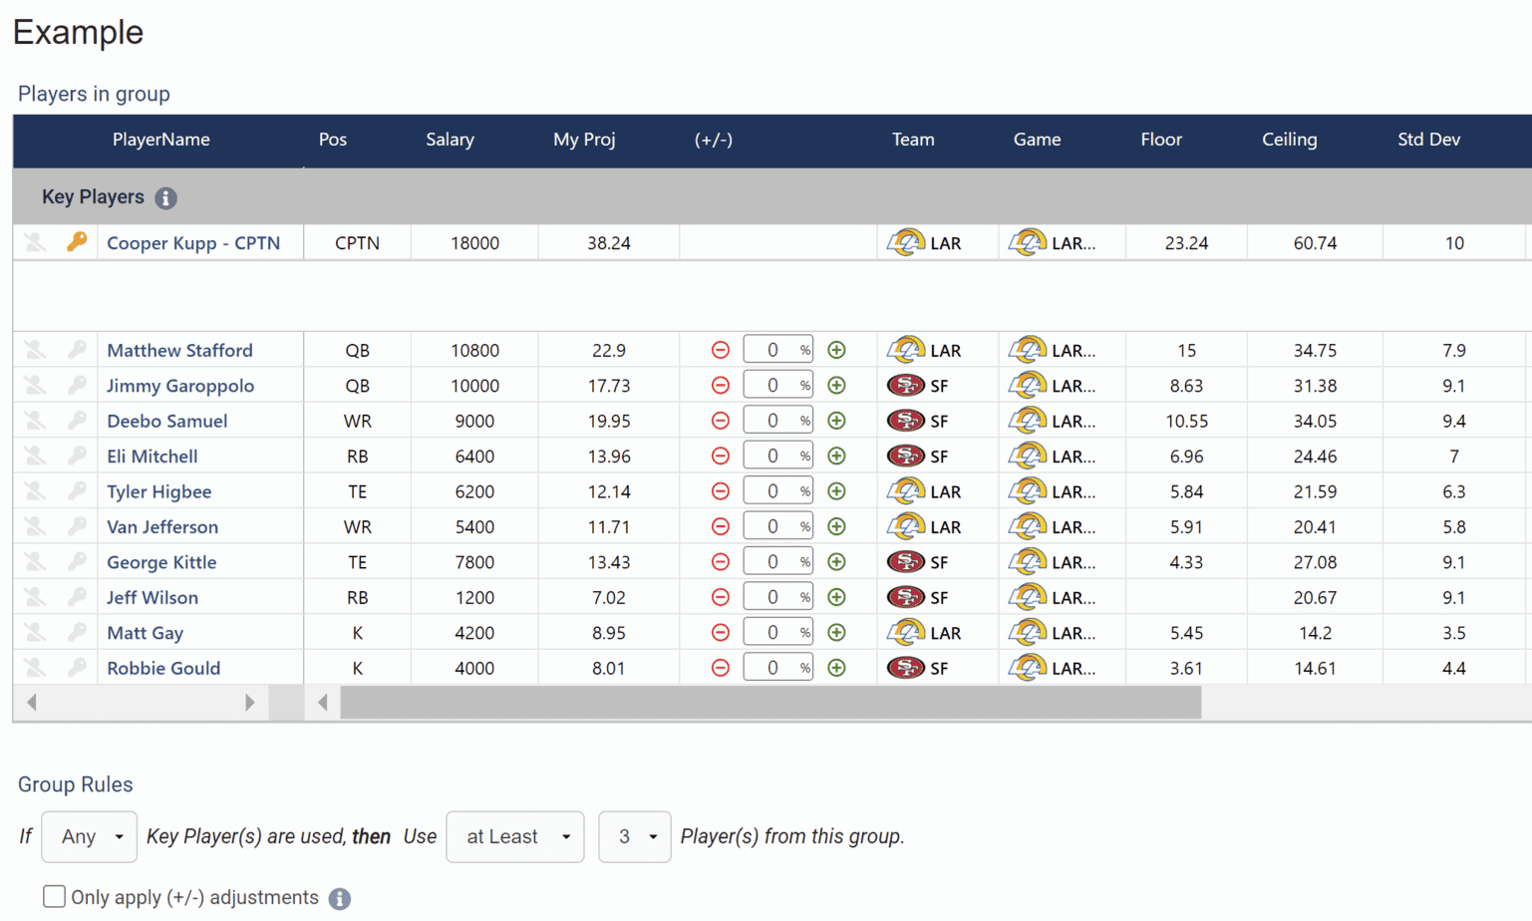Click the 49ers logo in George Kittle's row
Screen dimensions: 1532x921
coord(907,561)
